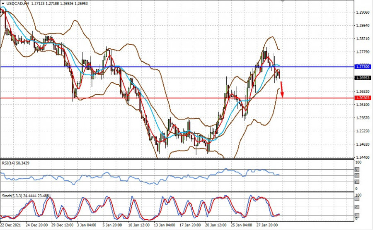Viewport: 373px width, 230px height.
Task: Click the 22 Dec 2021 date label
Action: (11, 225)
